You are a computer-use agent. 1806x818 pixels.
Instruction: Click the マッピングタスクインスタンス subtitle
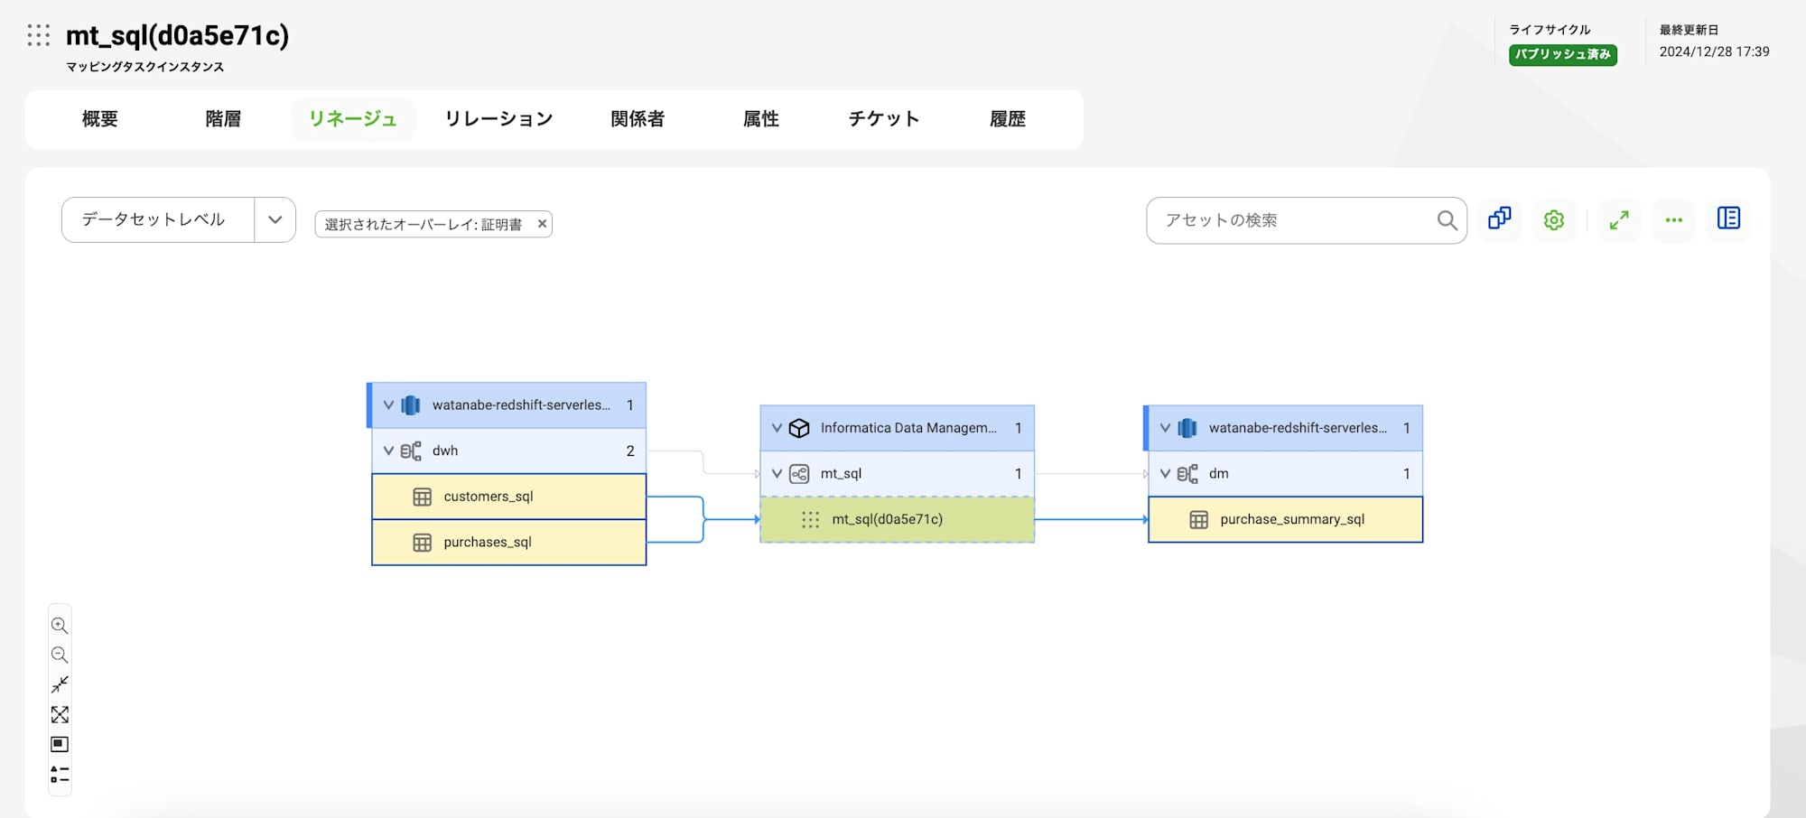pyautogui.click(x=144, y=67)
